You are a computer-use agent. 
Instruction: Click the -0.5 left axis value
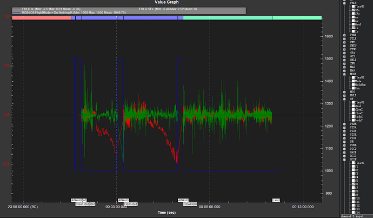click(6, 164)
